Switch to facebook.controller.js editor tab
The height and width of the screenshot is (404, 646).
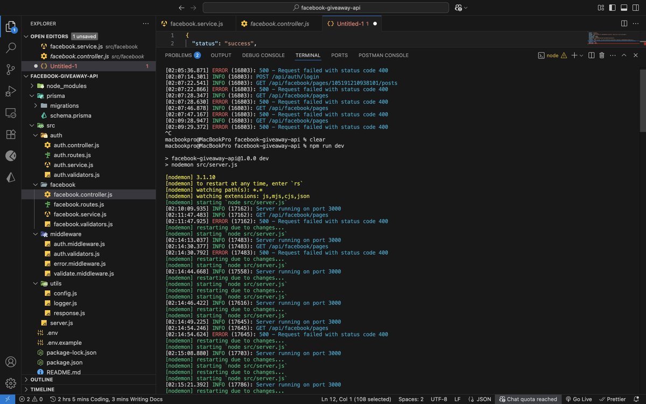pyautogui.click(x=279, y=24)
